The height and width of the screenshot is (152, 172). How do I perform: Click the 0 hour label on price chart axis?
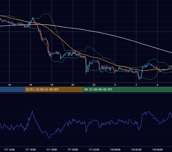[x=115, y=85]
